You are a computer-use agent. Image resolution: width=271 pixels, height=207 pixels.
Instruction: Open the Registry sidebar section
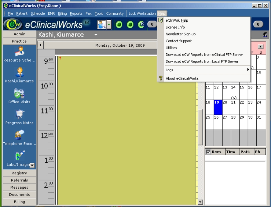pyautogui.click(x=19, y=173)
